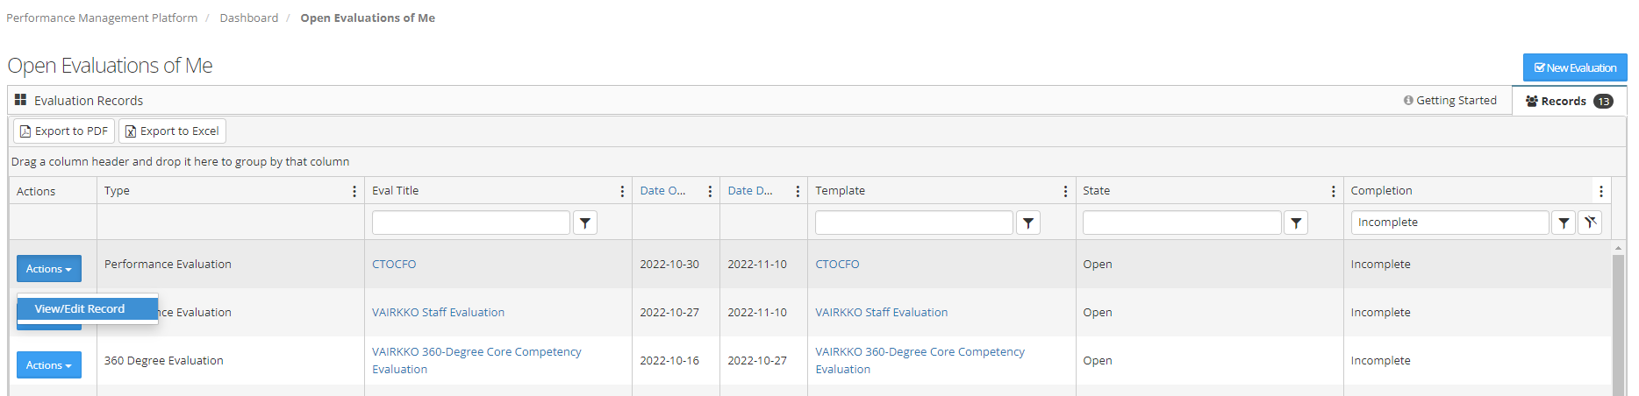Click the New Evaluation button
The height and width of the screenshot is (396, 1639).
1574,67
